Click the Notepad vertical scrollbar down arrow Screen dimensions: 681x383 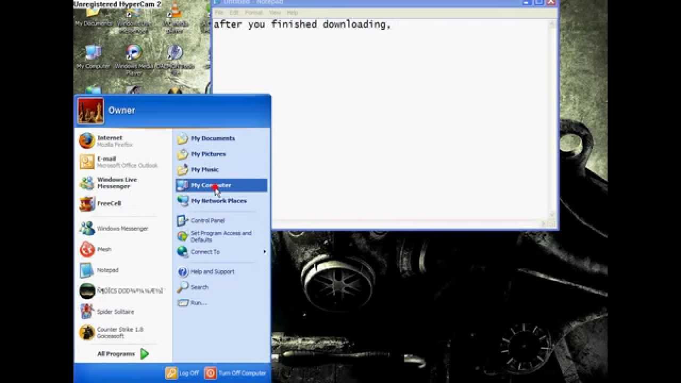(552, 215)
